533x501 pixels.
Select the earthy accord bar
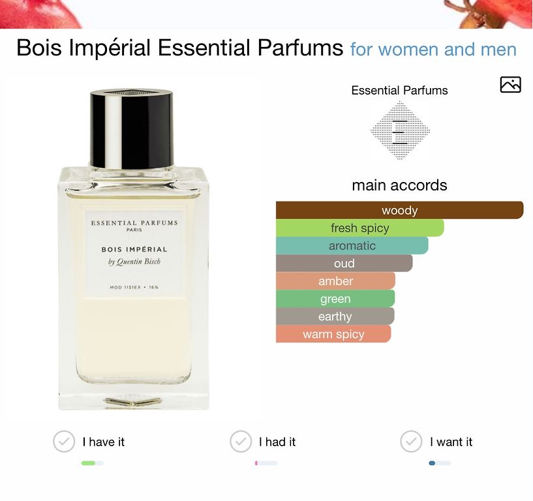pos(335,316)
